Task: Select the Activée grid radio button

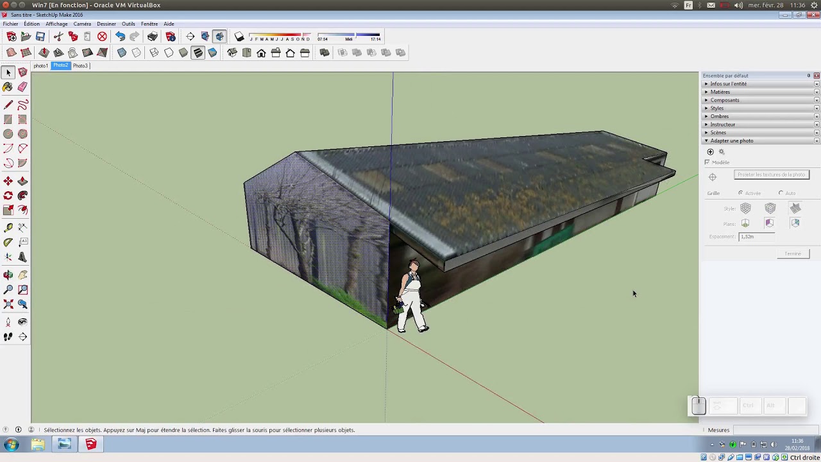Action: coord(740,193)
